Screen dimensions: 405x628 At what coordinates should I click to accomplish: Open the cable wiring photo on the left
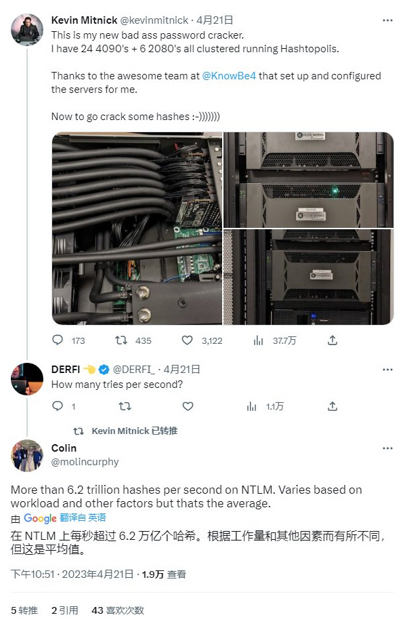coord(135,229)
